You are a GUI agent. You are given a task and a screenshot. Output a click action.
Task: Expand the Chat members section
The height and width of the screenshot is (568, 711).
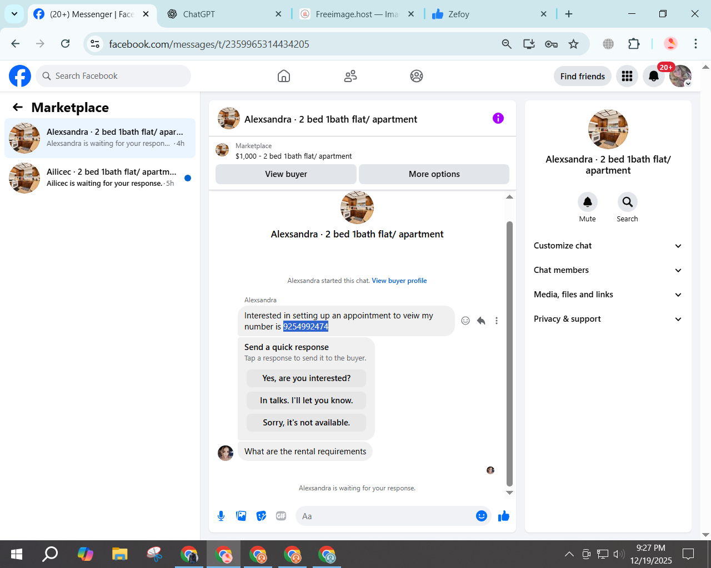click(x=608, y=270)
